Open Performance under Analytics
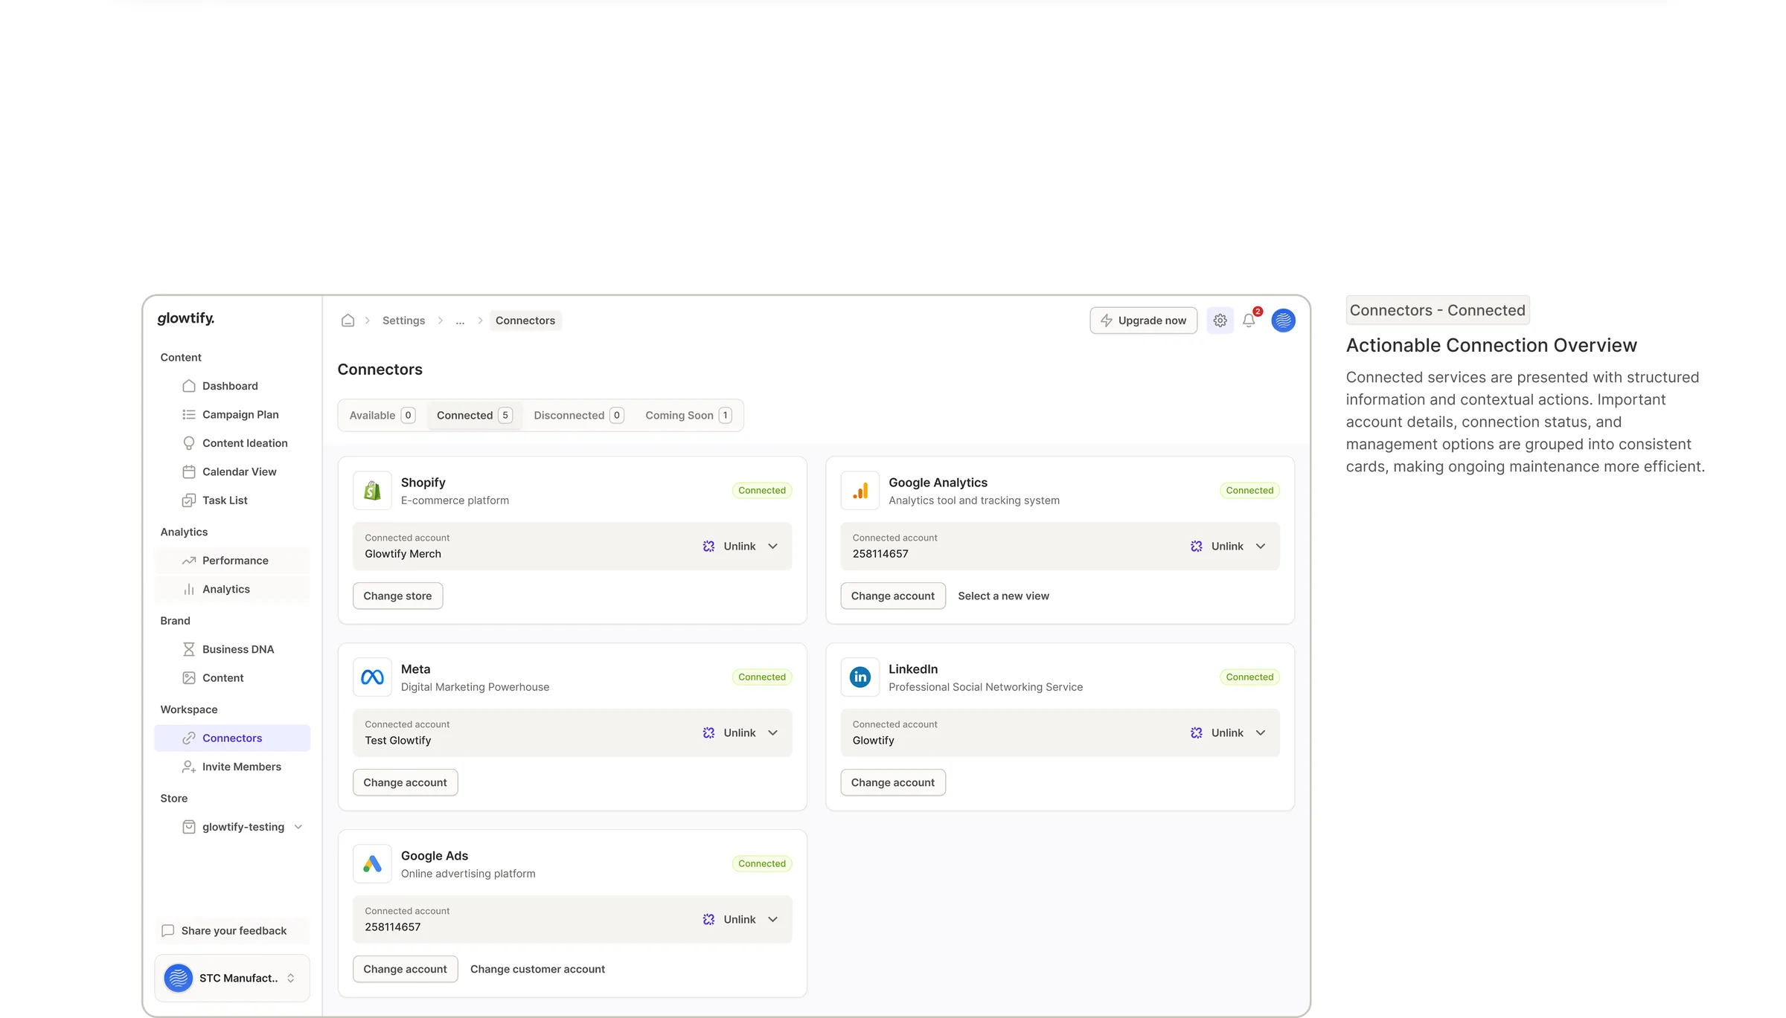 coord(232,561)
